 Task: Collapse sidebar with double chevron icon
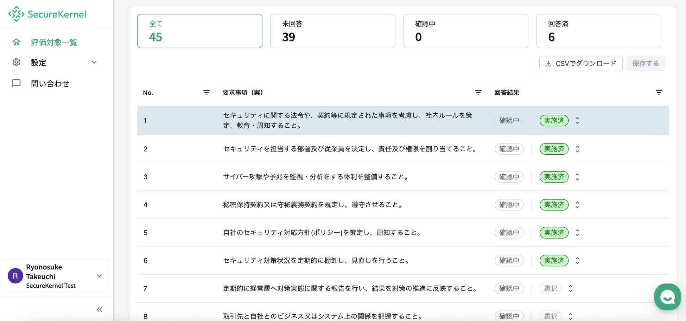[100, 309]
